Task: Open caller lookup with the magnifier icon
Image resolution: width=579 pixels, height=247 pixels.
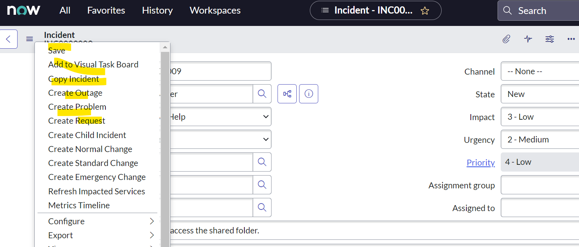Action: (x=262, y=93)
